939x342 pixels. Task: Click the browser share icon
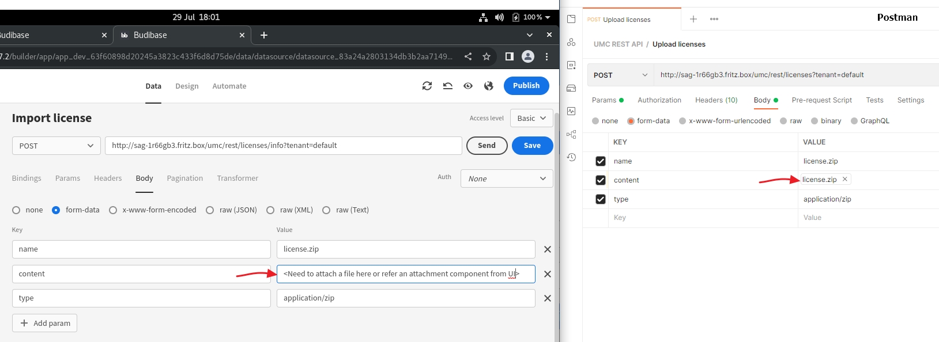pyautogui.click(x=468, y=56)
